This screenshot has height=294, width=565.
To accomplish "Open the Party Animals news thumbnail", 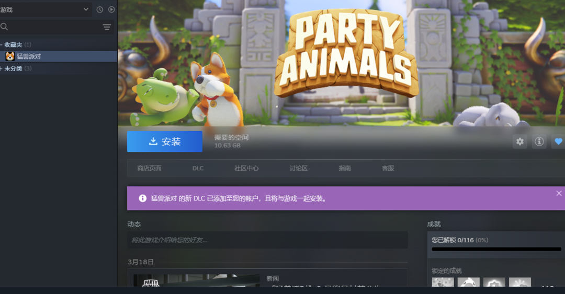I will click(x=196, y=280).
